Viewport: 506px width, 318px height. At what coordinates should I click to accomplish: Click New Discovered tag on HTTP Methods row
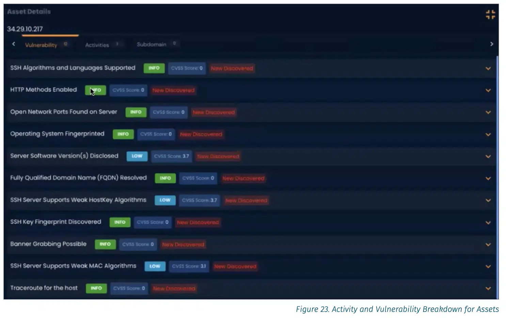(x=173, y=90)
